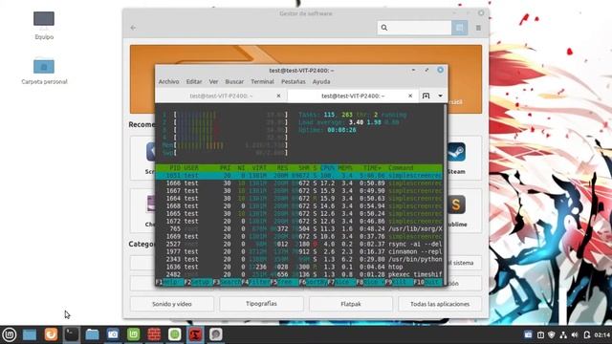The height and width of the screenshot is (344, 612).
Task: Click F5 Tree in htop function bar
Action: [285, 282]
